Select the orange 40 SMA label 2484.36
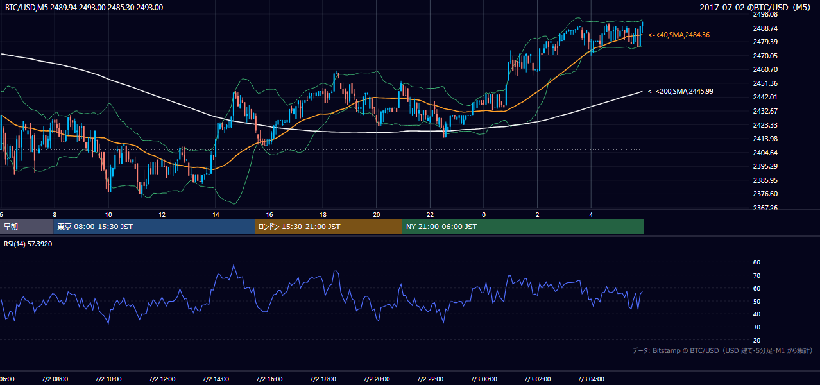This screenshot has height=385, width=820. click(679, 35)
